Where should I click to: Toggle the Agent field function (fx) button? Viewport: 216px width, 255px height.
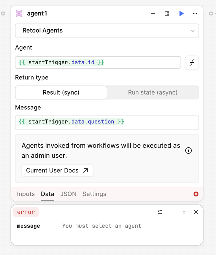pos(192,62)
